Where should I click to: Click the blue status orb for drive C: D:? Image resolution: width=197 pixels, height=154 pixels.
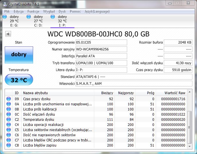[x=29, y=17]
